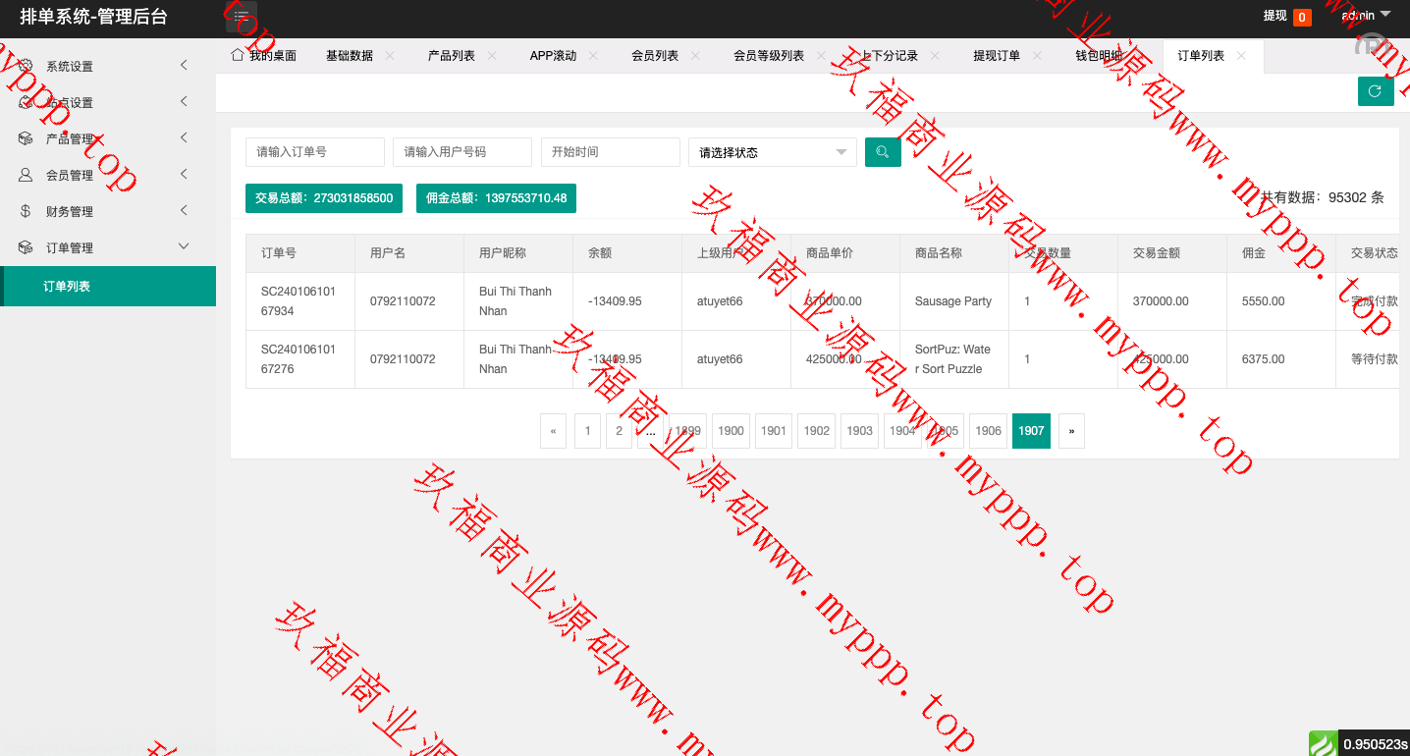This screenshot has width=1410, height=756.
Task: Go to page 1900
Action: [x=731, y=431]
